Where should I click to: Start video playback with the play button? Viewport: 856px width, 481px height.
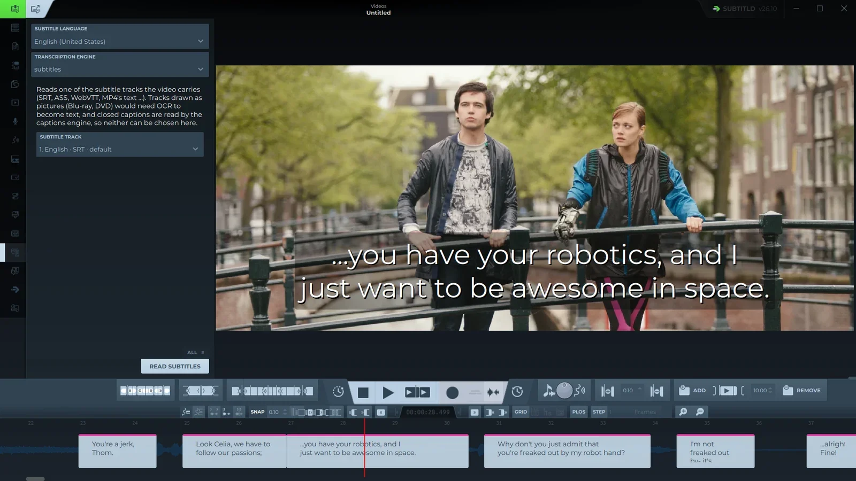pos(388,393)
